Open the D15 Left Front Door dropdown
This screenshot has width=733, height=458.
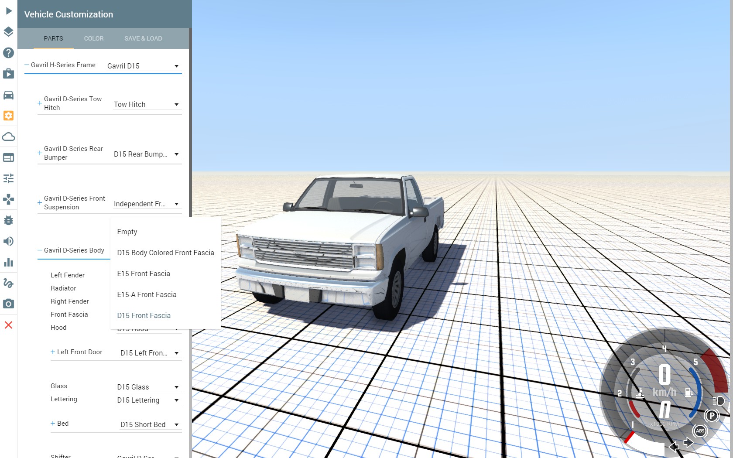[x=150, y=353]
